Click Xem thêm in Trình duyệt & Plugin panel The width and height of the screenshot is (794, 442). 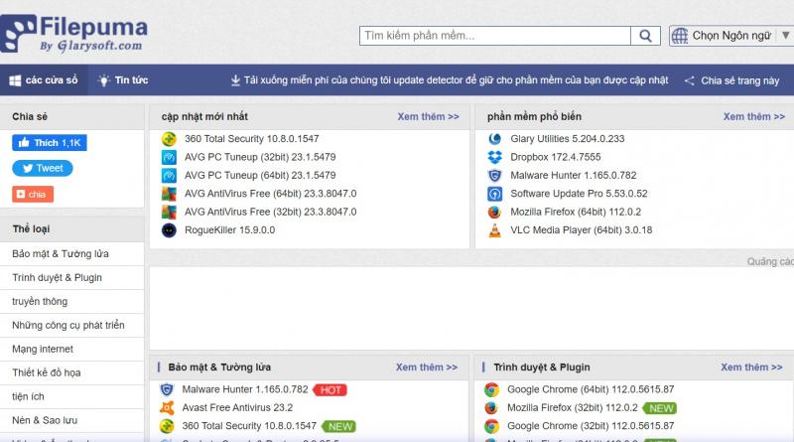coord(751,367)
